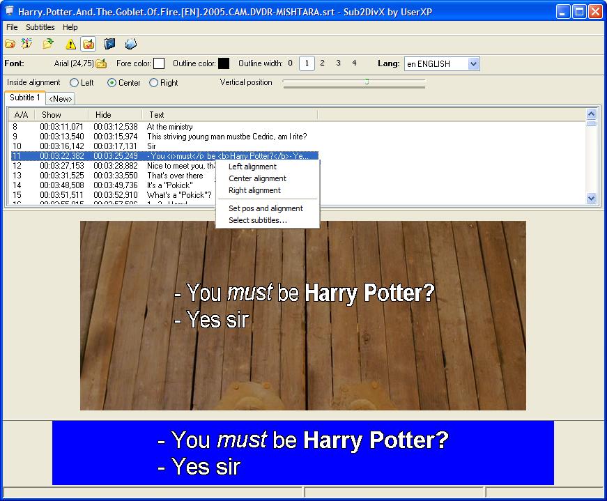Set outline width to 0
The height and width of the screenshot is (501, 607).
pyautogui.click(x=291, y=63)
